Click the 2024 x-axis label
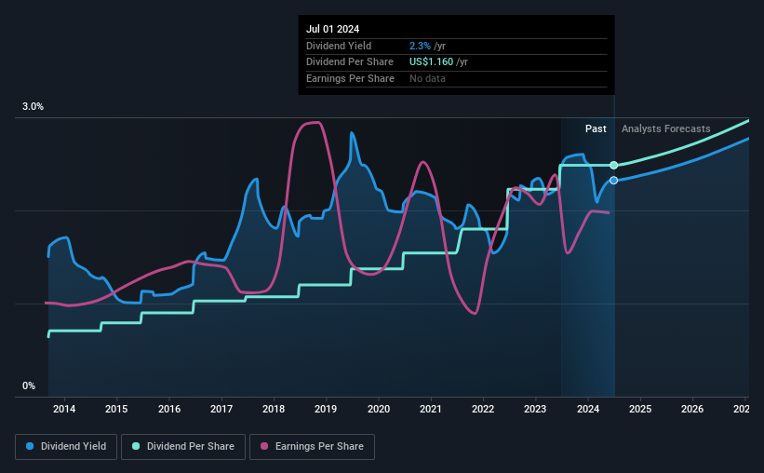This screenshot has height=473, width=764. (x=588, y=409)
